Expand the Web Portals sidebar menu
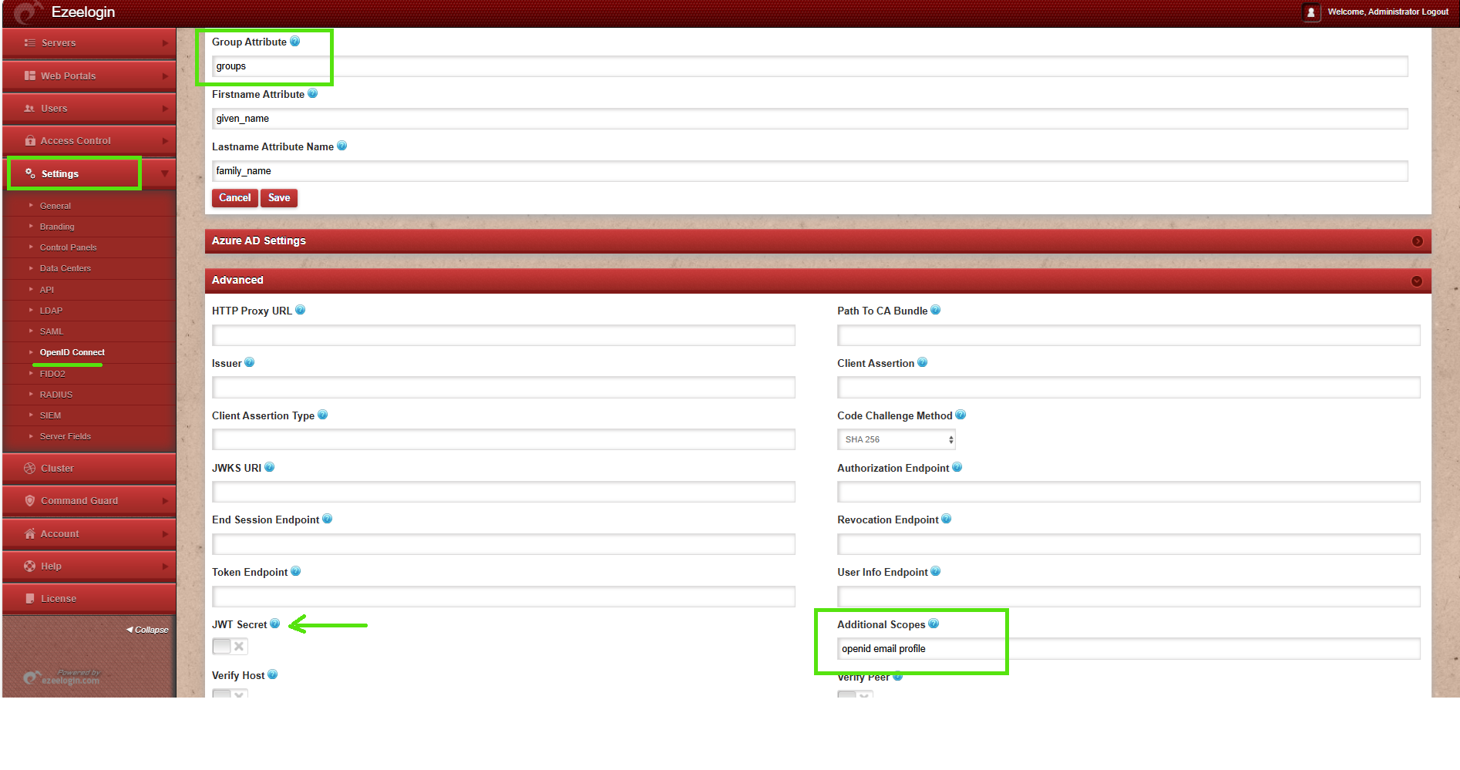Image resolution: width=1460 pixels, height=770 pixels. point(89,76)
